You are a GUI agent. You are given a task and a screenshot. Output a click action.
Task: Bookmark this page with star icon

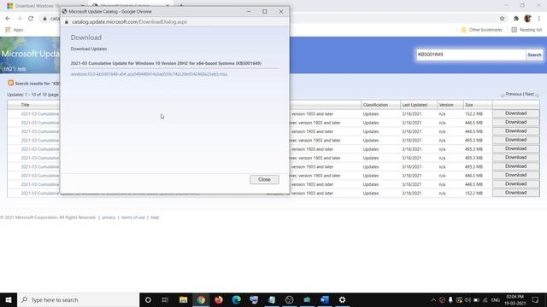click(502, 19)
